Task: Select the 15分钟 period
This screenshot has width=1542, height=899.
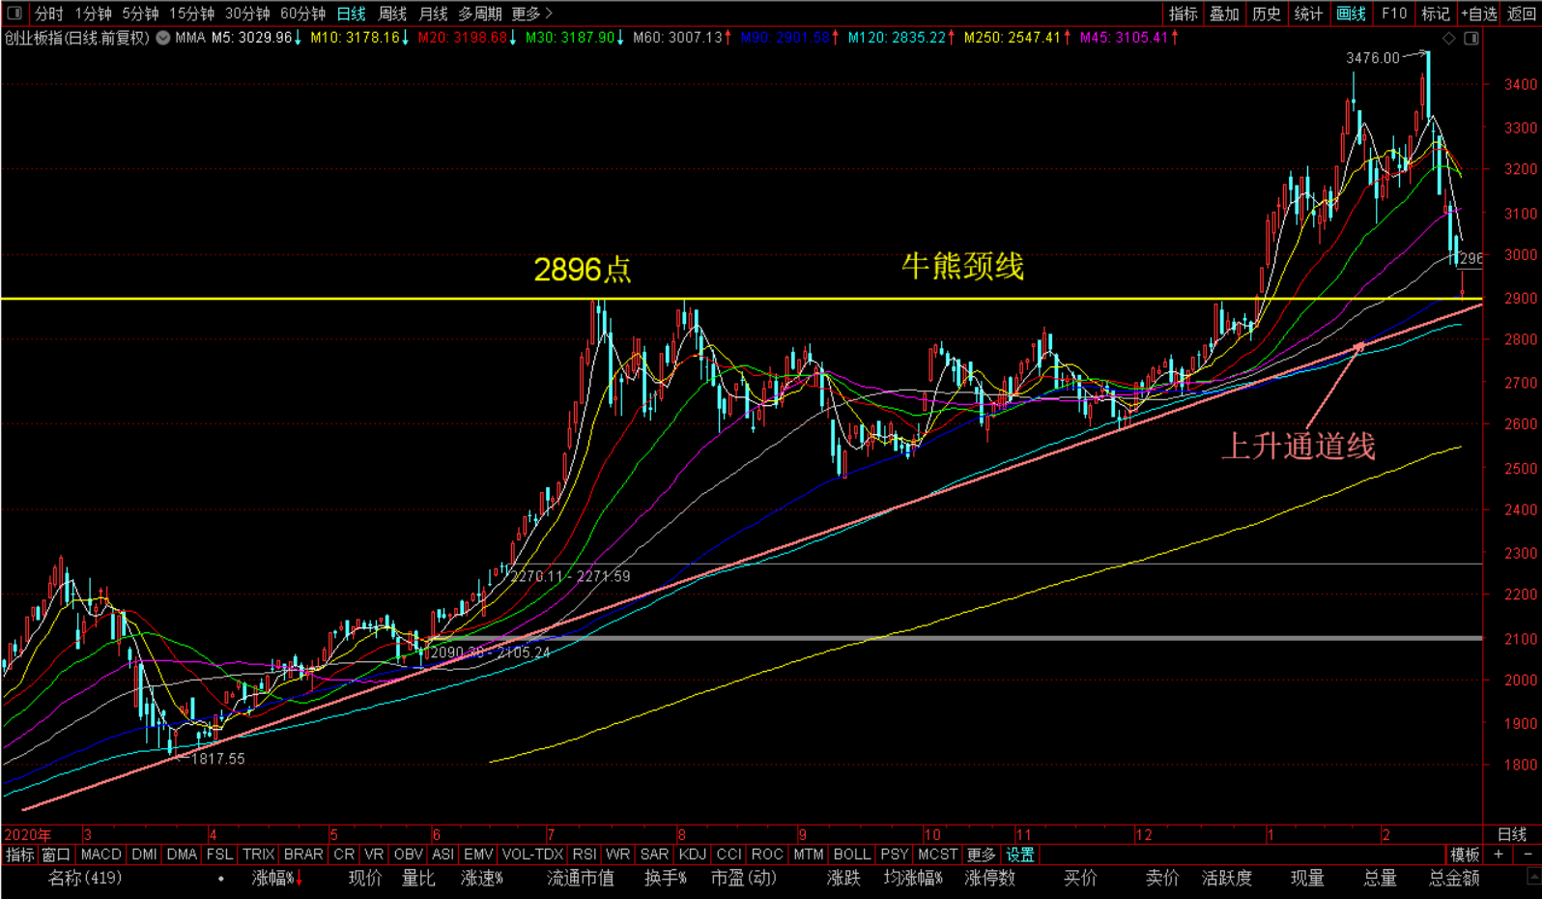Action: (192, 14)
